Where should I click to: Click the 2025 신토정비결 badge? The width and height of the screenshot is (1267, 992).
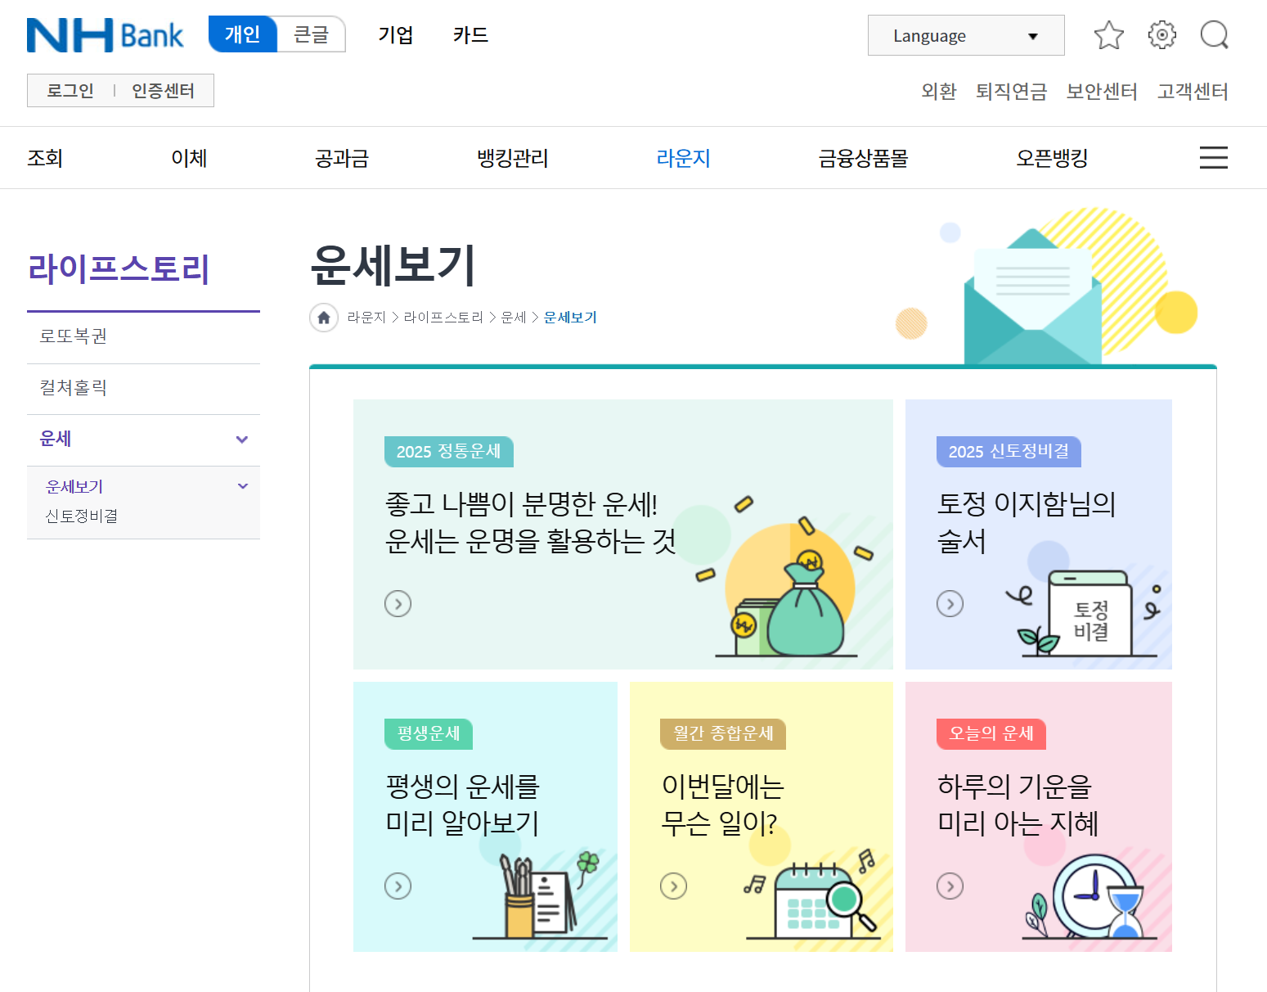pyautogui.click(x=1009, y=452)
